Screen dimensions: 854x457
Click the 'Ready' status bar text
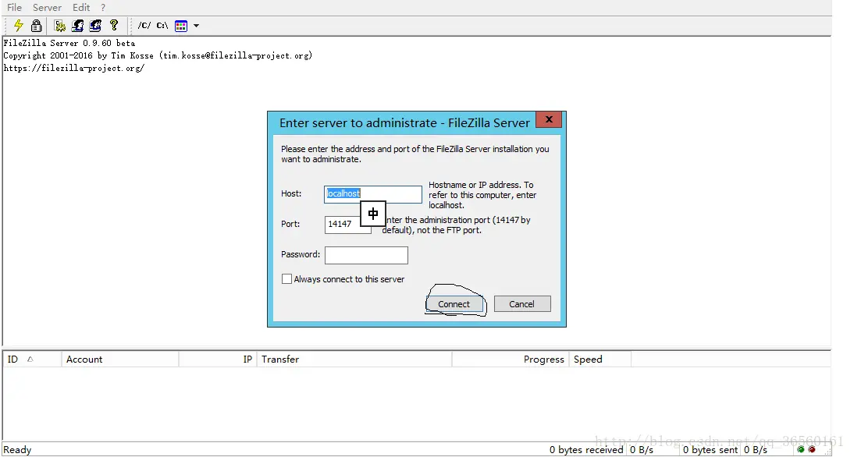pyautogui.click(x=17, y=450)
